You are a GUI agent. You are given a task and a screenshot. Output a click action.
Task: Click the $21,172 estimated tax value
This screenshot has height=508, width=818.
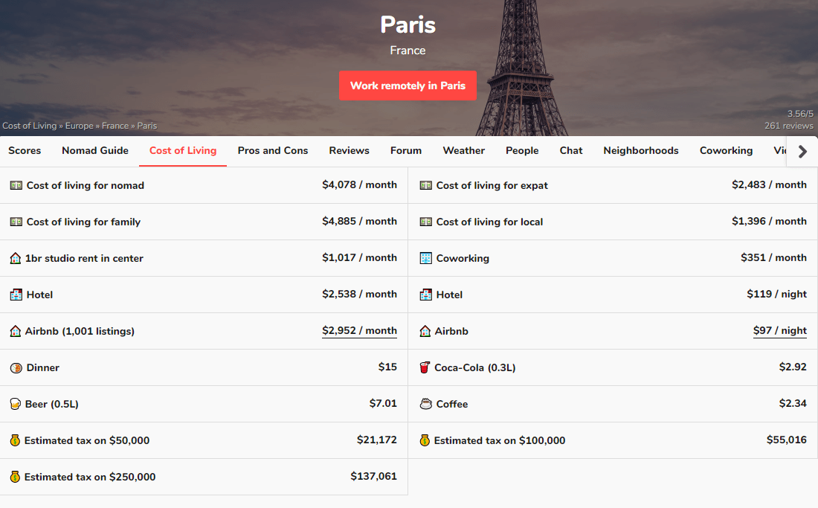[377, 440]
